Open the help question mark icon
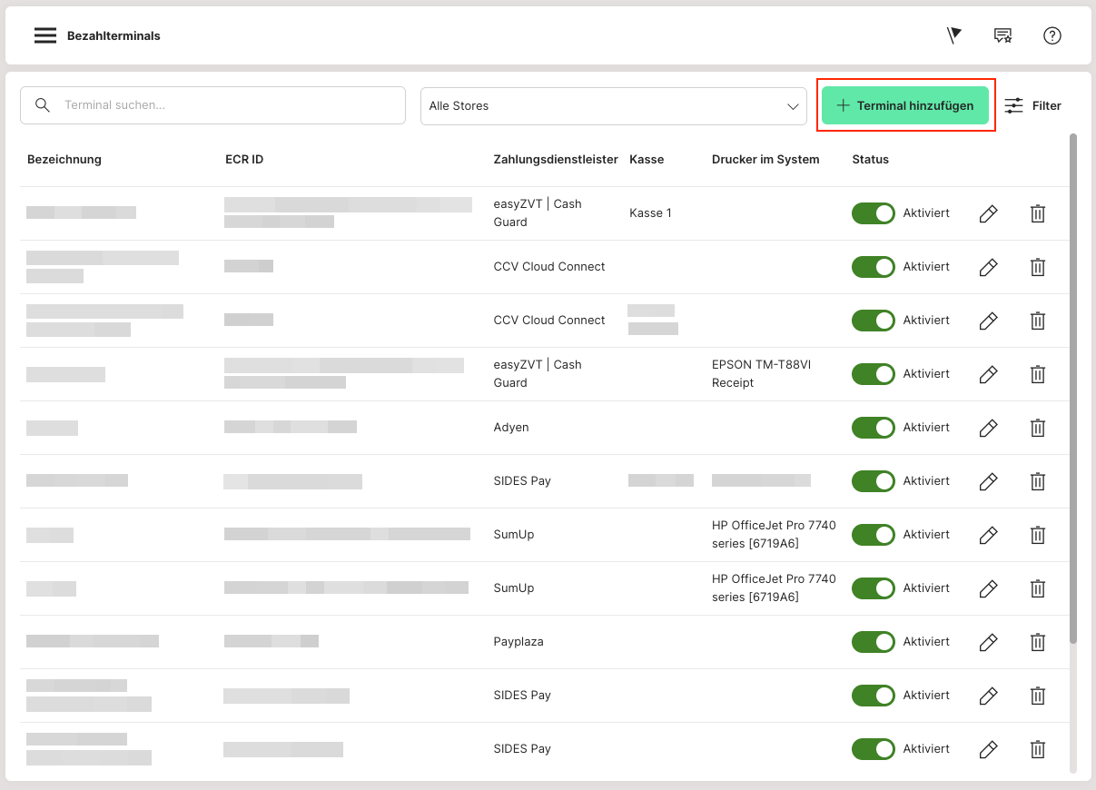 pyautogui.click(x=1052, y=35)
